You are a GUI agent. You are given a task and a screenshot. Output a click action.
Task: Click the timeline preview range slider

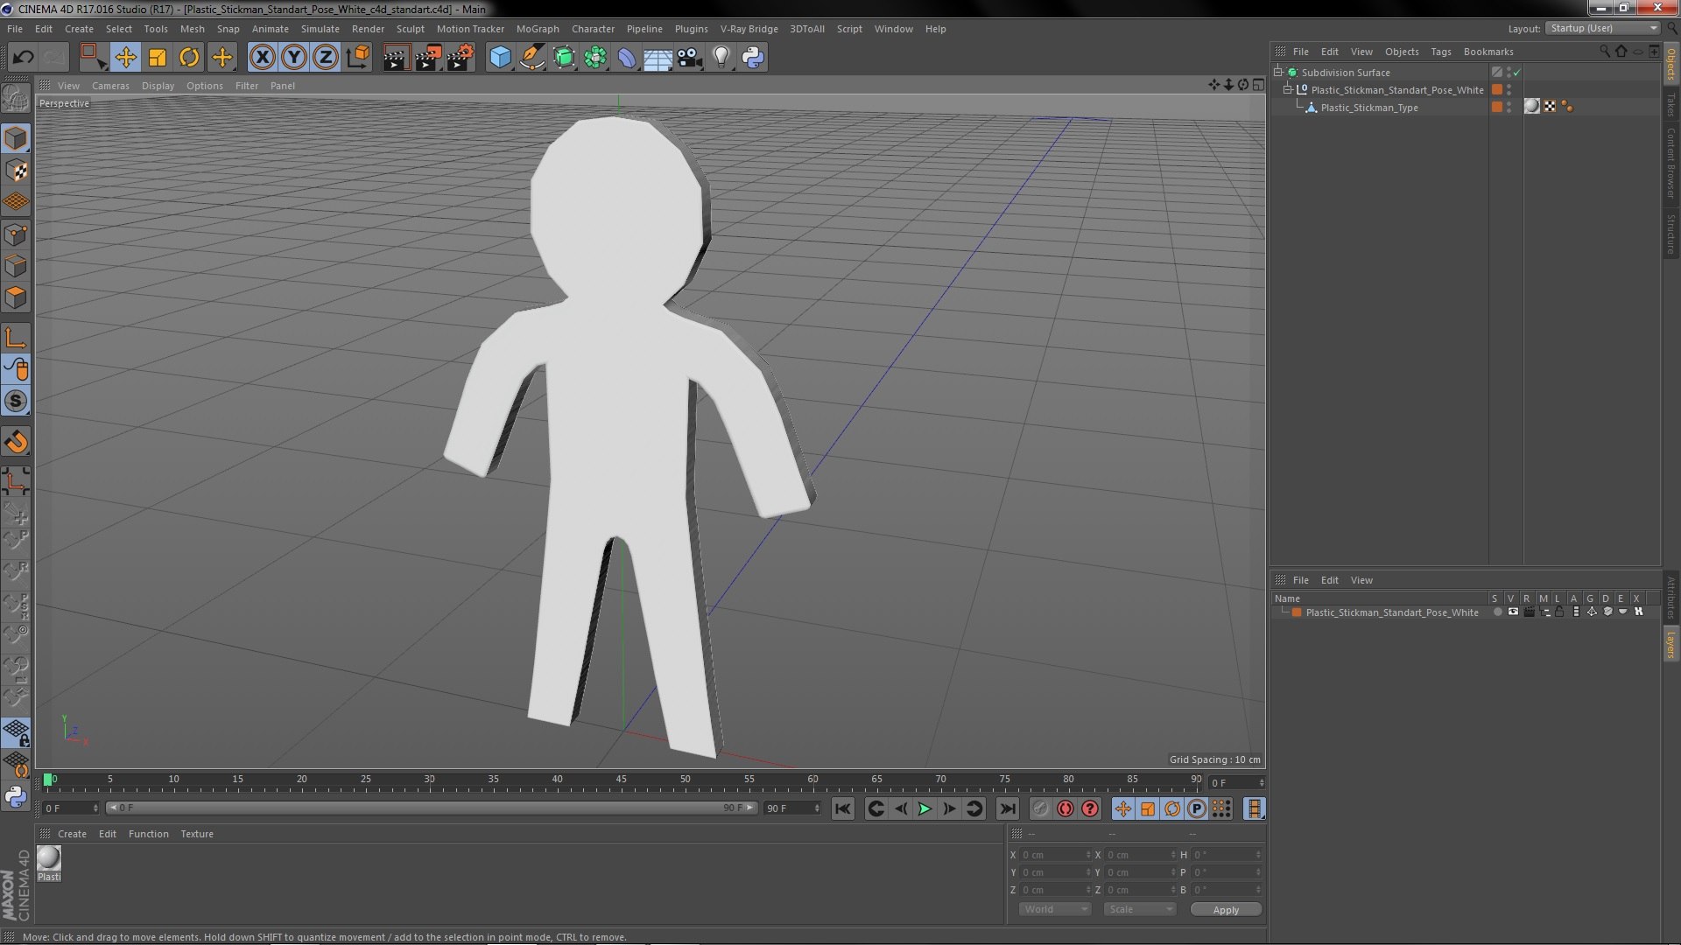432,808
